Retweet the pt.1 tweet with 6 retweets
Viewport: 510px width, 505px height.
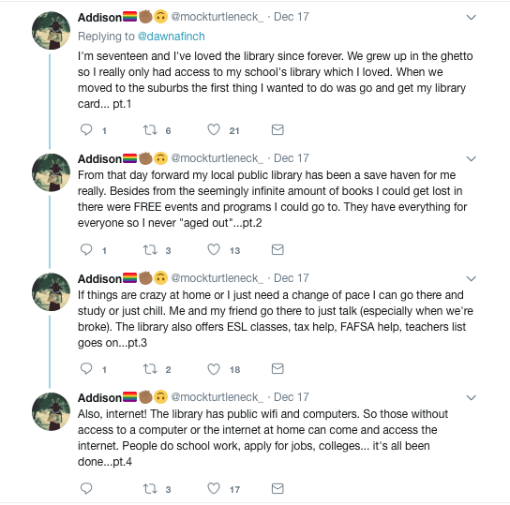click(150, 130)
